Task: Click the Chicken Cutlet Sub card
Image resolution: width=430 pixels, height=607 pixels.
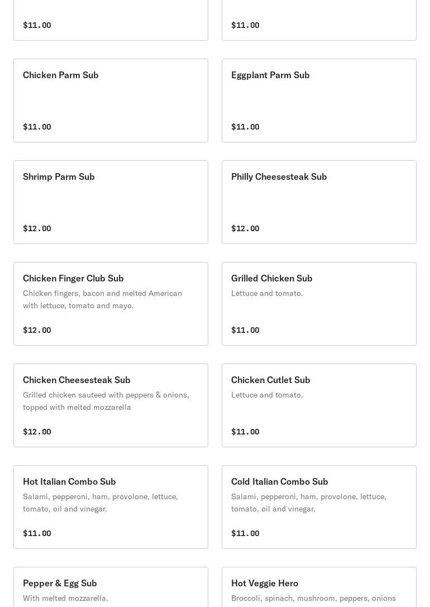Action: tap(270, 380)
